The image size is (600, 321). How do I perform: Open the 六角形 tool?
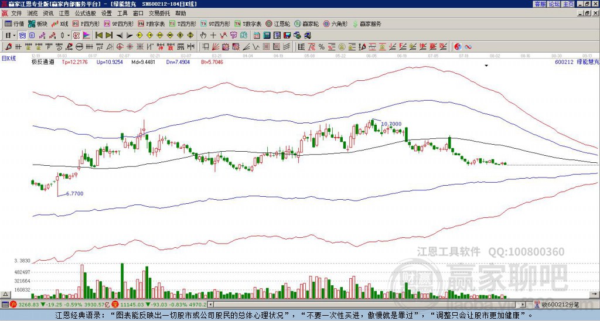point(335,23)
